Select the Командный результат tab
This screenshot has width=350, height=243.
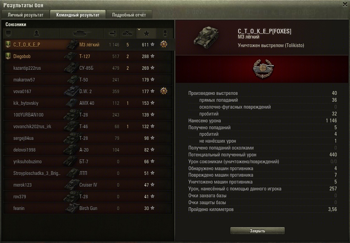pos(78,14)
